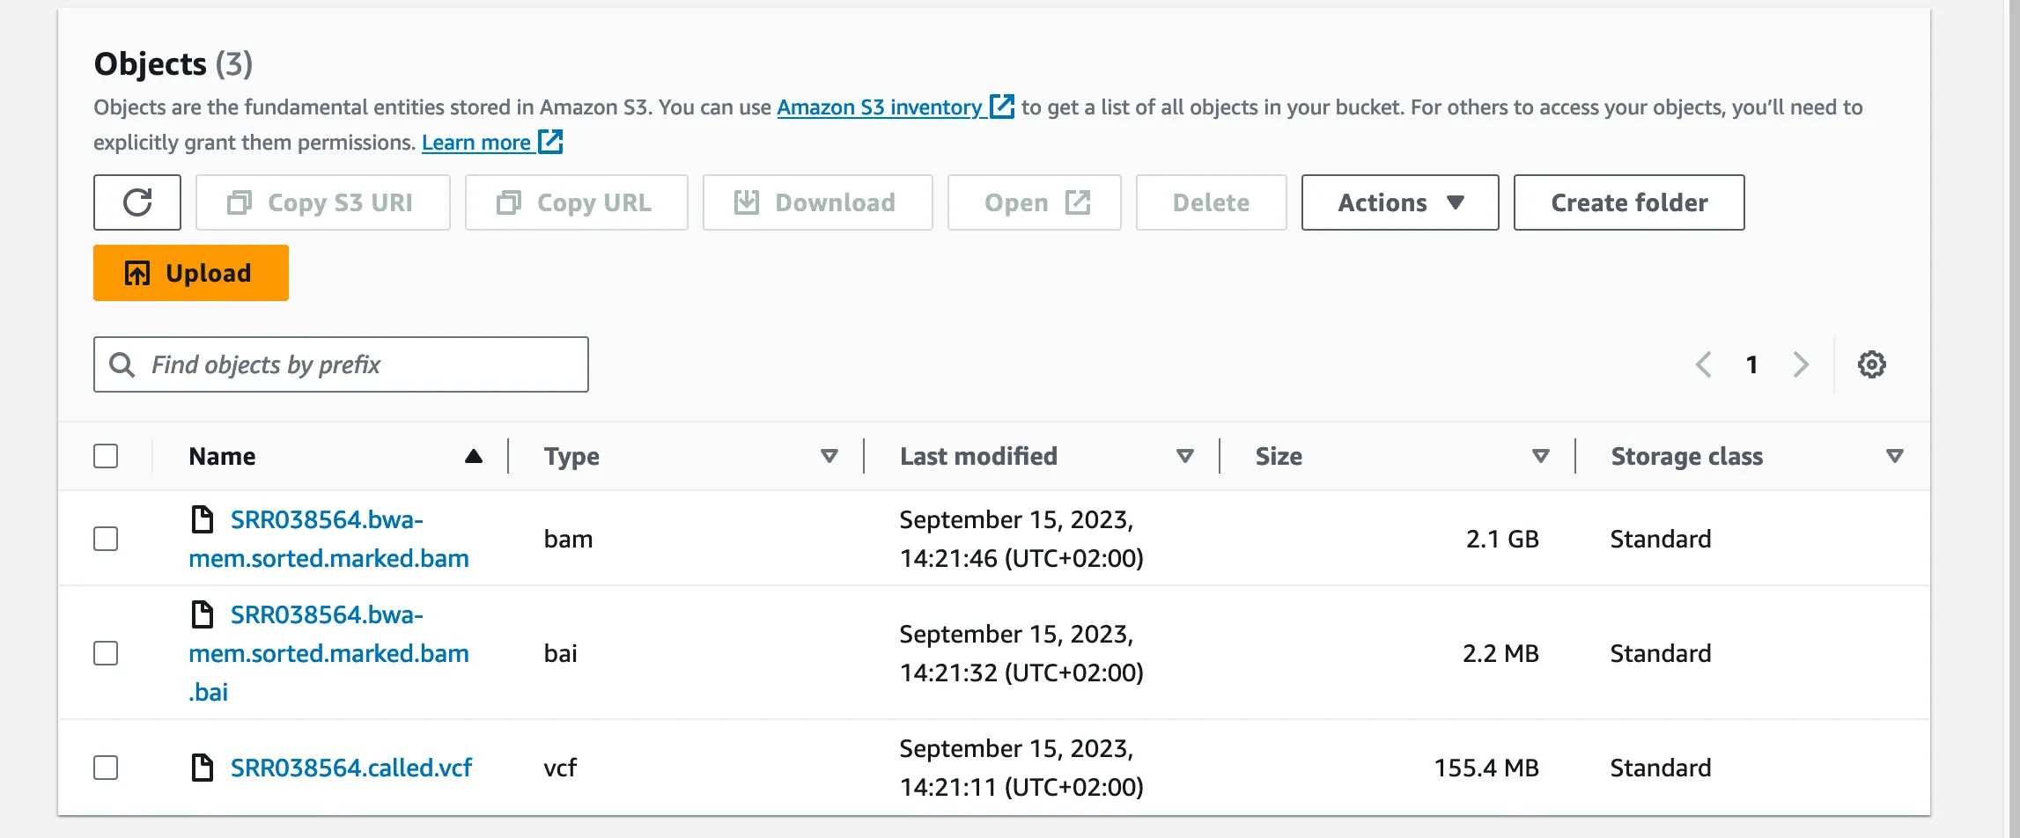Click the Download button
2020x838 pixels.
pos(817,202)
